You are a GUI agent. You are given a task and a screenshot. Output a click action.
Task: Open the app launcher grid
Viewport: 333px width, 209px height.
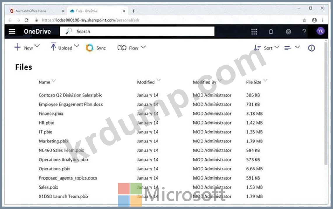(254, 32)
